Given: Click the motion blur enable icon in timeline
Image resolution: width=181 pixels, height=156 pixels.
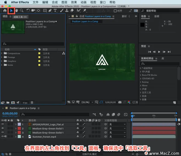Looking at the screenshot, I should coord(119,115).
